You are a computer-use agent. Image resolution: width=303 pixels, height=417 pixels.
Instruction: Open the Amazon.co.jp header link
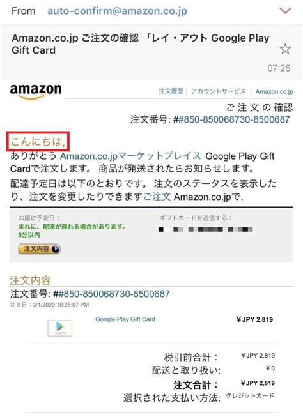tap(274, 91)
